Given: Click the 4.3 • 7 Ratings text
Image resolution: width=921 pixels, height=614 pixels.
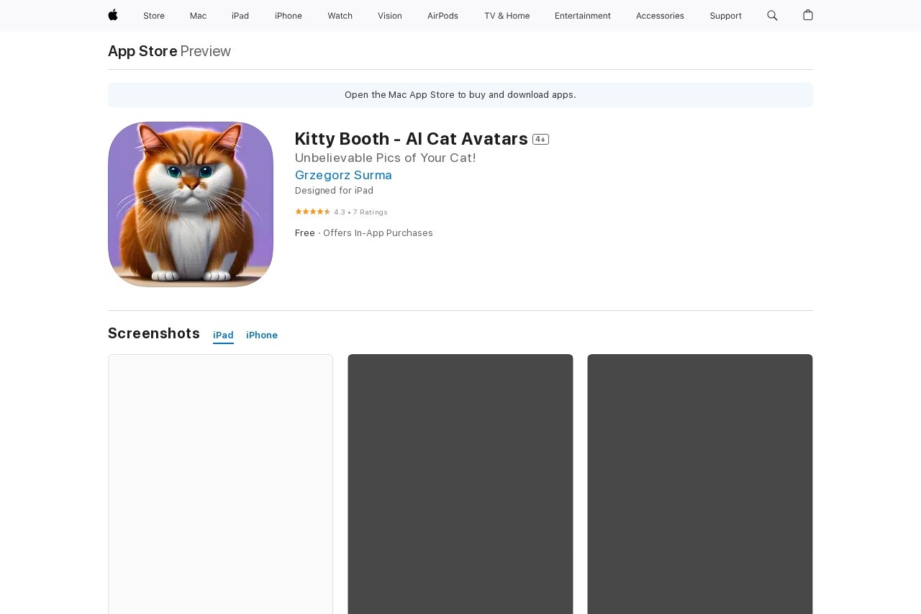Looking at the screenshot, I should [x=360, y=212].
